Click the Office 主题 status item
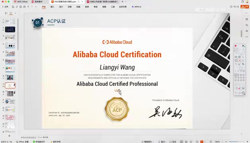Screen dimensions: 250x143 coord(22,141)
